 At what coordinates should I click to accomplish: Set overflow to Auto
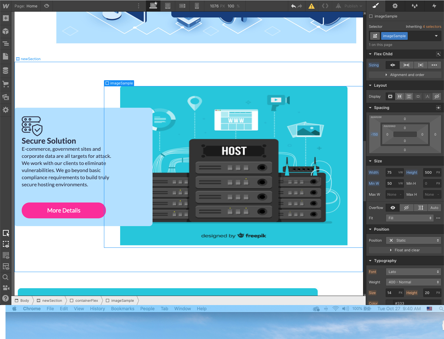(434, 208)
